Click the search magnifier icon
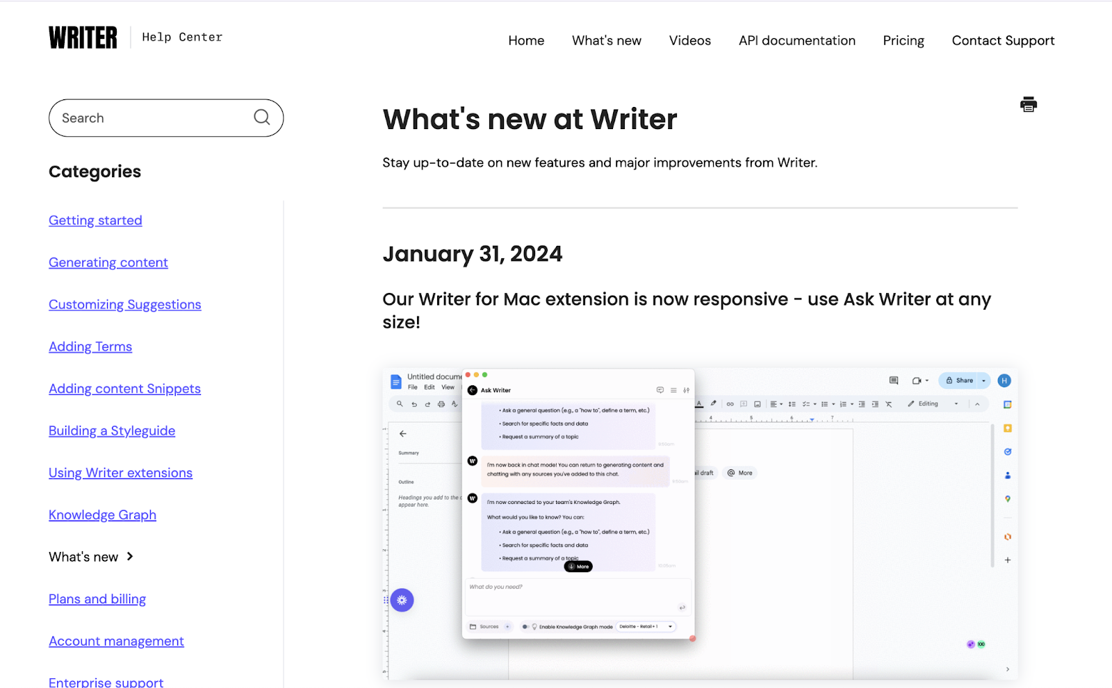The width and height of the screenshot is (1112, 688). pyautogui.click(x=262, y=118)
